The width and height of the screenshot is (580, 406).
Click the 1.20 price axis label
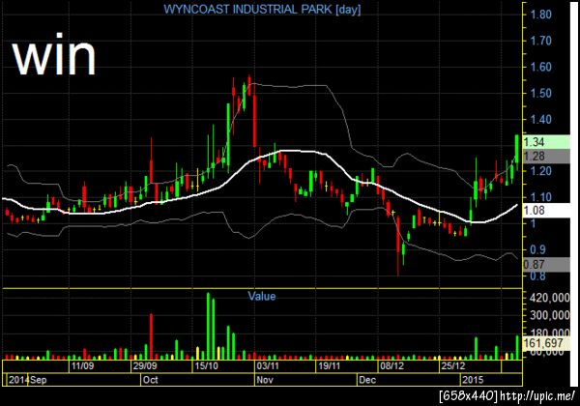540,171
